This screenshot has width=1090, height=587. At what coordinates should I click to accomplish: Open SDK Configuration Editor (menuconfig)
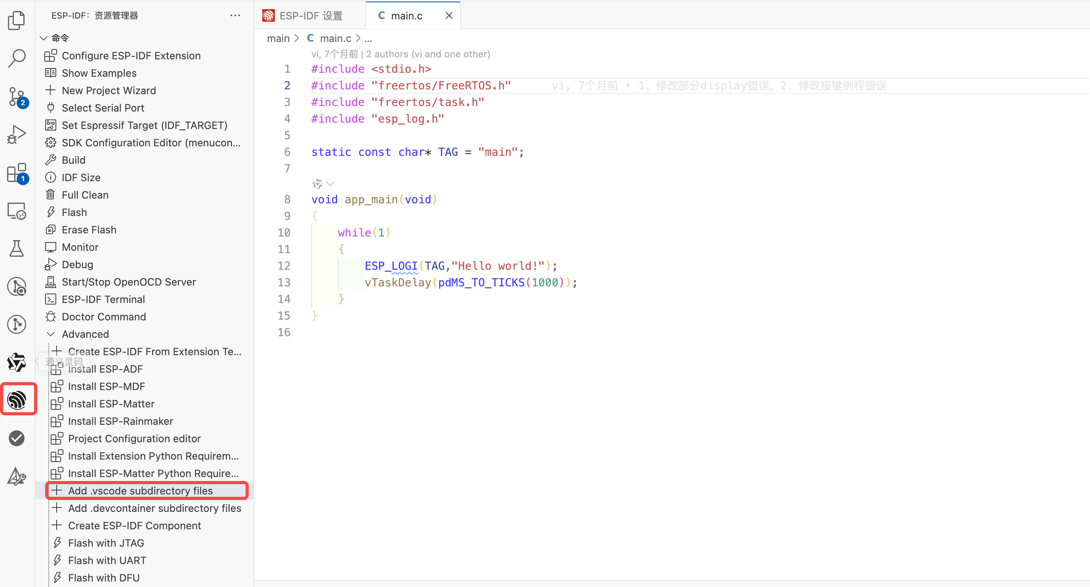point(151,142)
